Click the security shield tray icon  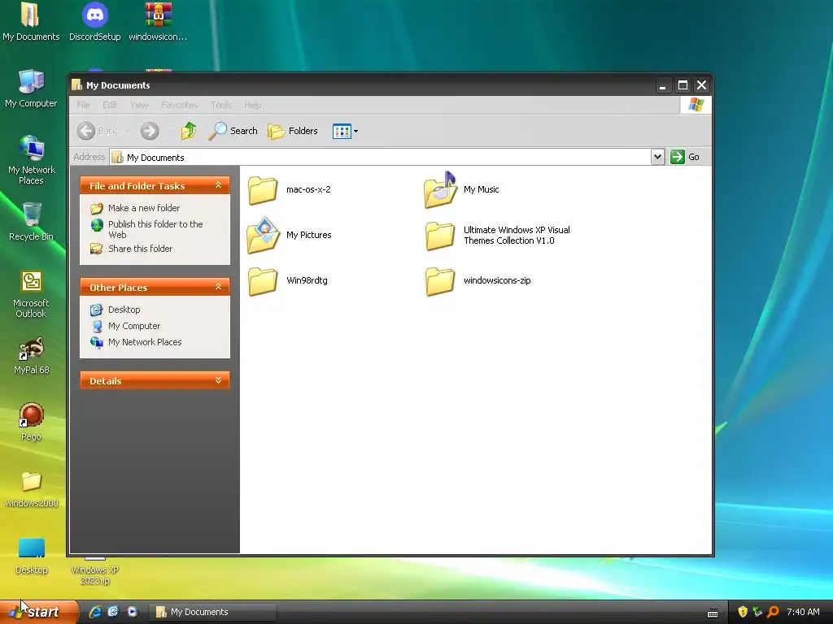(x=743, y=612)
